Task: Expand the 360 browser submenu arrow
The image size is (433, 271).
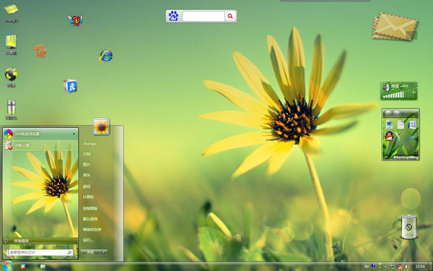Action: 74,134
